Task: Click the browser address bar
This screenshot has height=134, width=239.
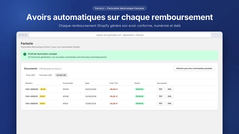Action: [x=120, y=35]
